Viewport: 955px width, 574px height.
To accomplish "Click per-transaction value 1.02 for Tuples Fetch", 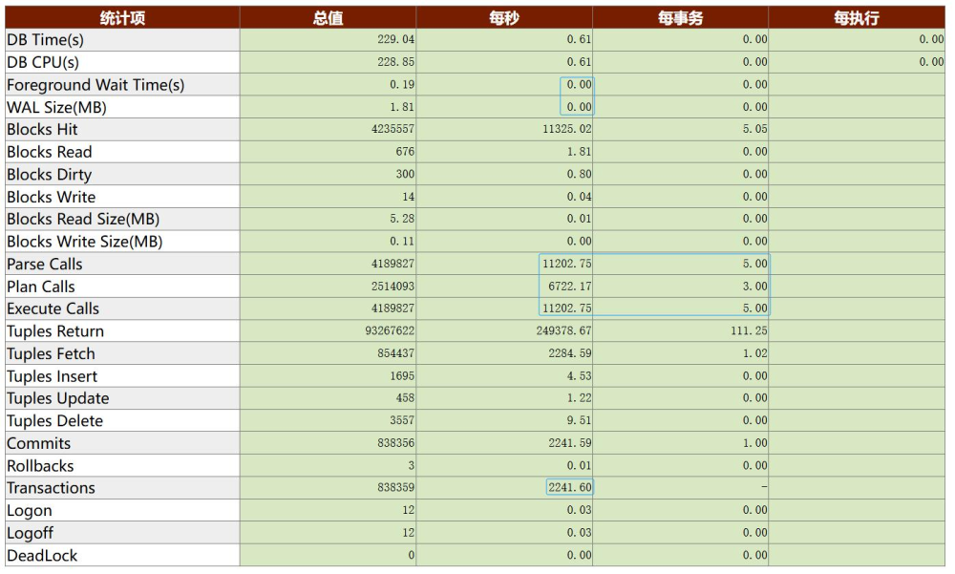I will (755, 353).
